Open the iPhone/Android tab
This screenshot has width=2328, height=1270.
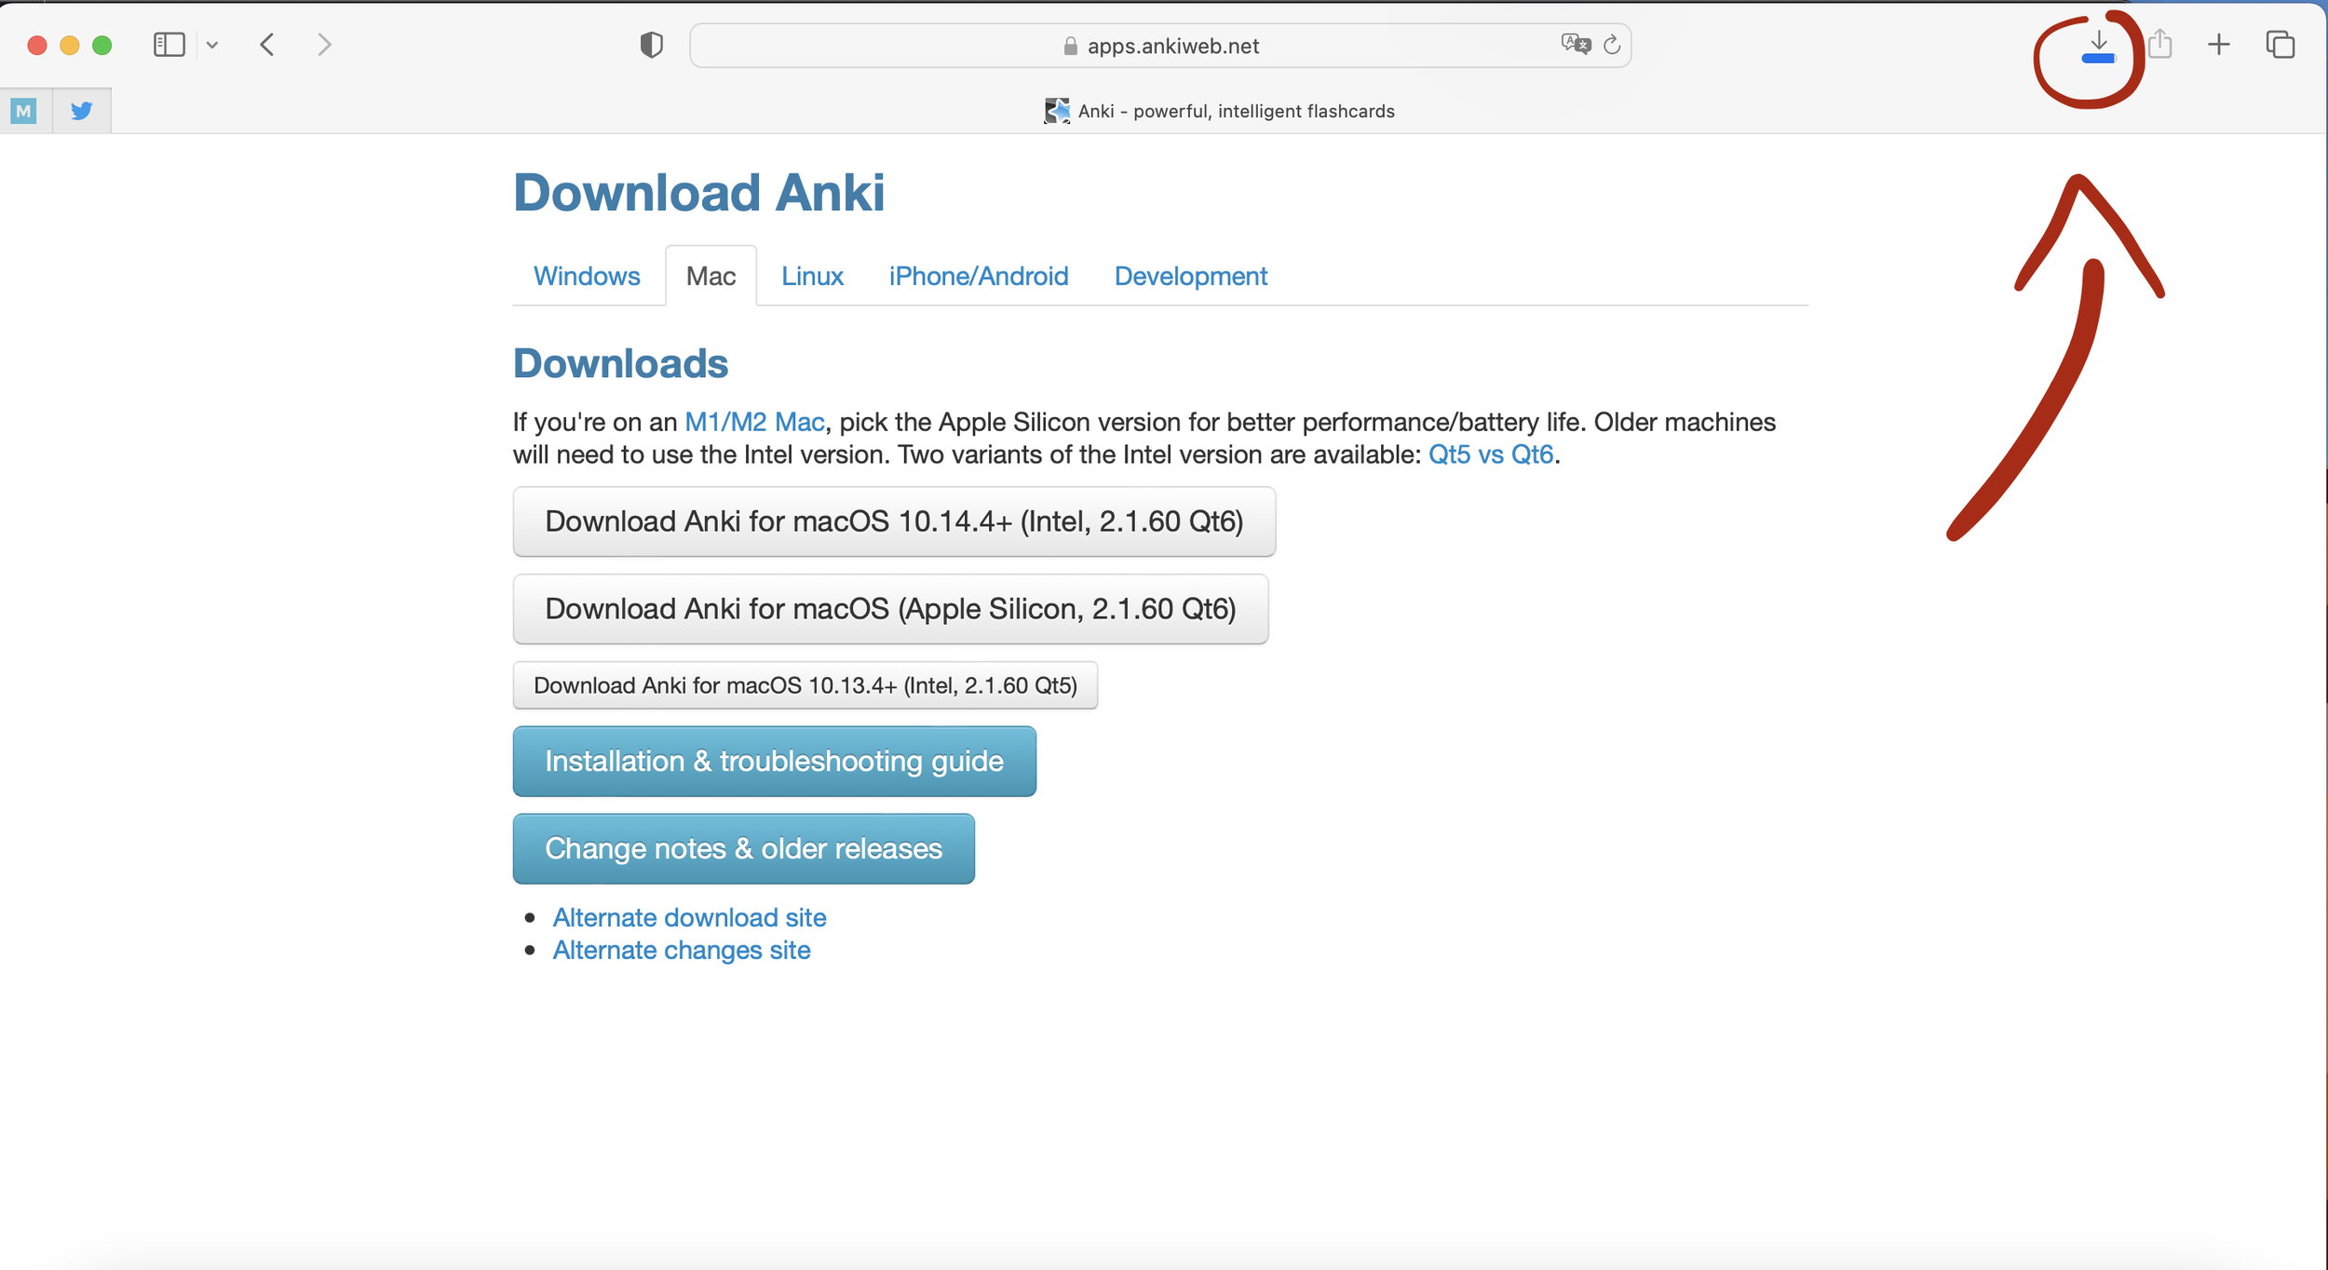point(978,276)
